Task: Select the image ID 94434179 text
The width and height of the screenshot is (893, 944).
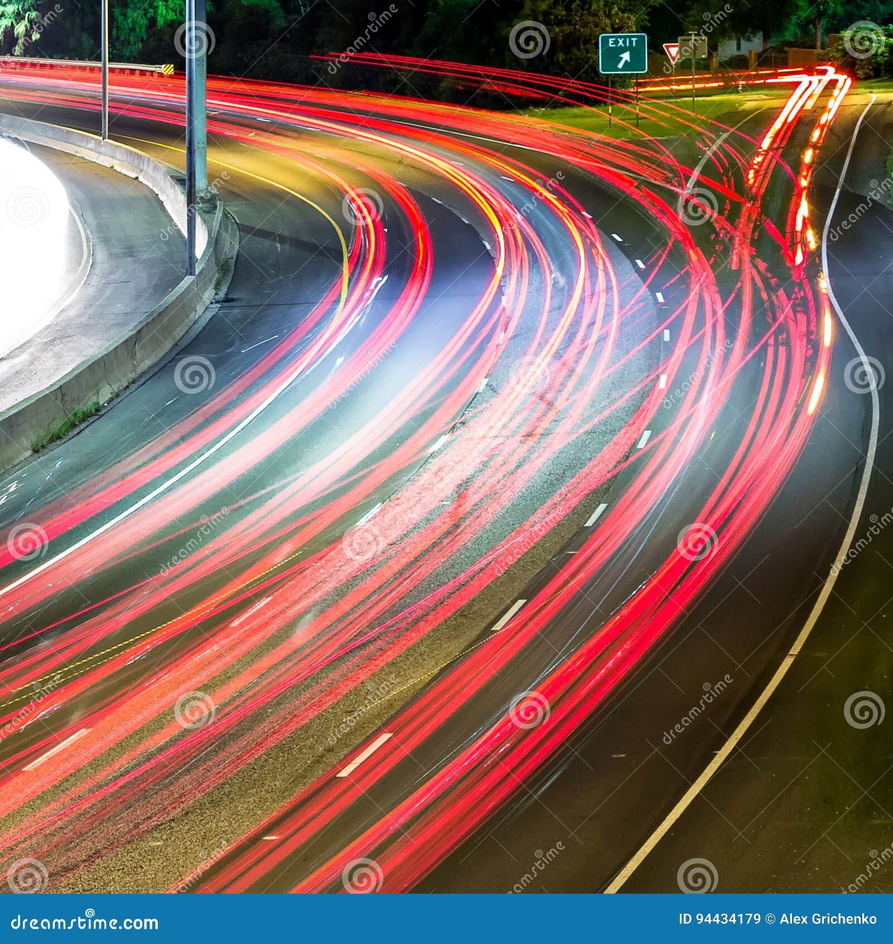Action: (x=720, y=919)
